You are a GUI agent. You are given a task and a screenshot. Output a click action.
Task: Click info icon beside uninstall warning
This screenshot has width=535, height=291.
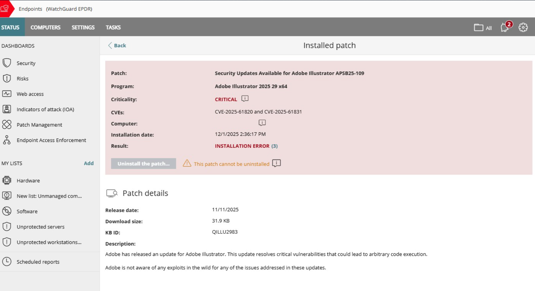pos(276,163)
